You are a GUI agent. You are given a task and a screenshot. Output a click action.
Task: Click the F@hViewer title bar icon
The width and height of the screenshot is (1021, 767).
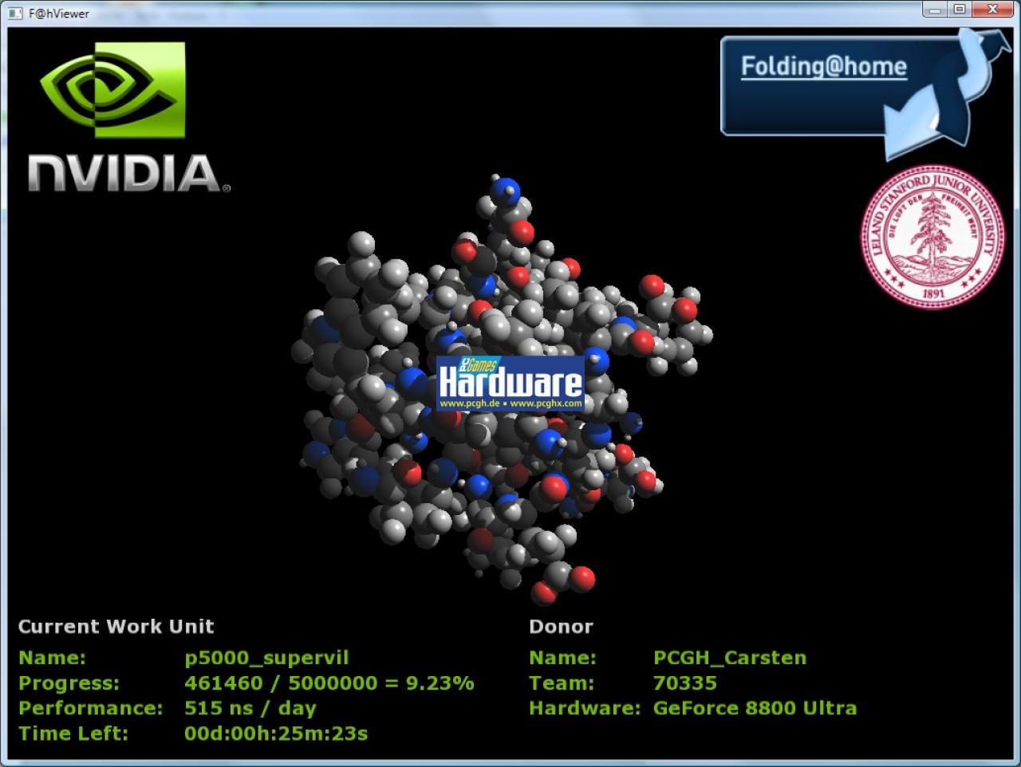[15, 13]
